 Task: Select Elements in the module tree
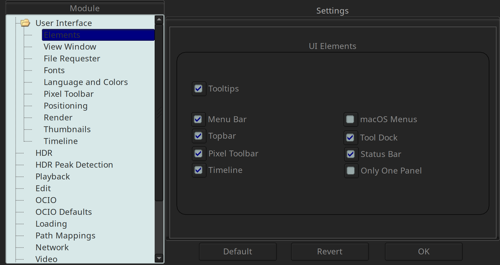coord(98,35)
